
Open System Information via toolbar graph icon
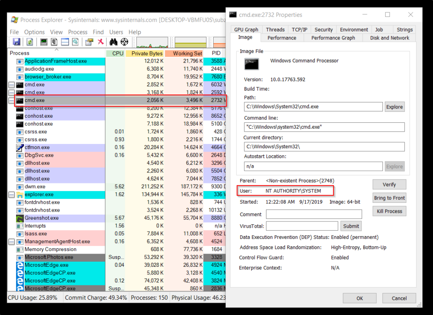(44, 42)
